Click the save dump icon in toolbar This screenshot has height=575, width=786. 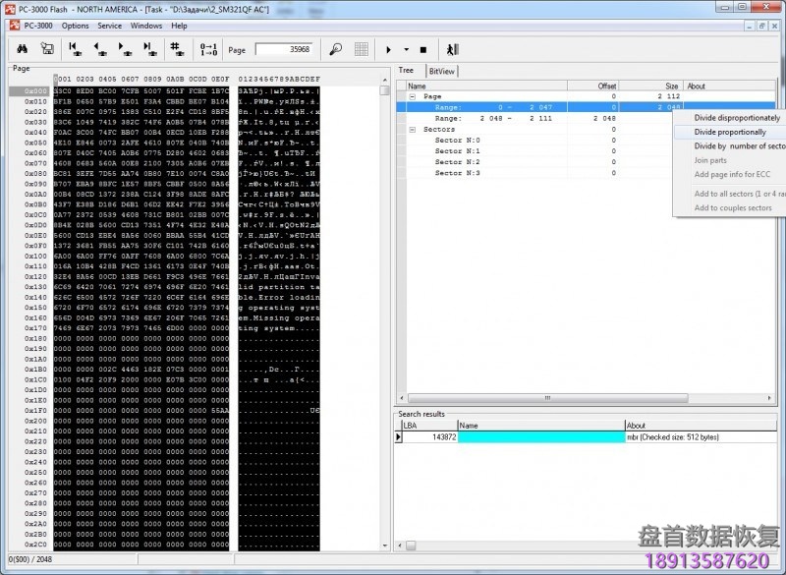click(x=46, y=49)
